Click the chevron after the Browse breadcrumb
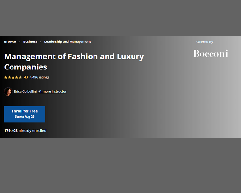 (19, 42)
